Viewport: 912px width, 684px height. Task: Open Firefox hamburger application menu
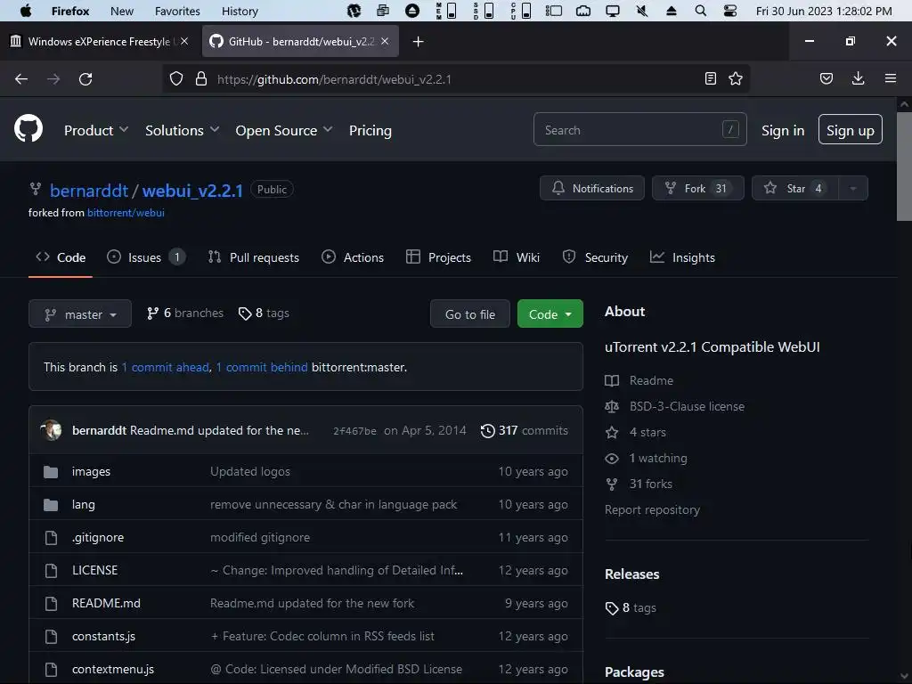click(891, 78)
